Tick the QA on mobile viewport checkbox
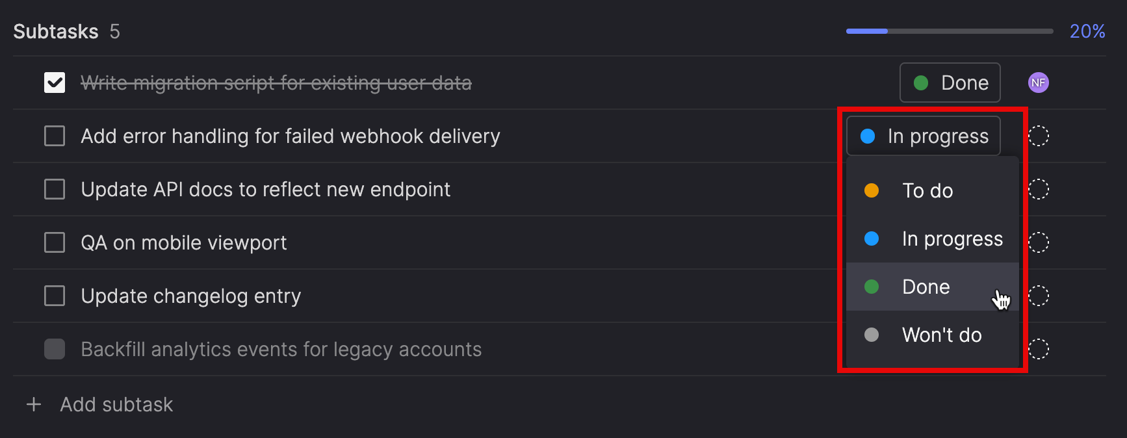This screenshot has width=1127, height=438. [55, 242]
